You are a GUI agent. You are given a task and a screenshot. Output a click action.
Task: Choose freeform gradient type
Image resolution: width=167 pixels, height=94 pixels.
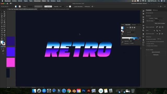pos(135,27)
